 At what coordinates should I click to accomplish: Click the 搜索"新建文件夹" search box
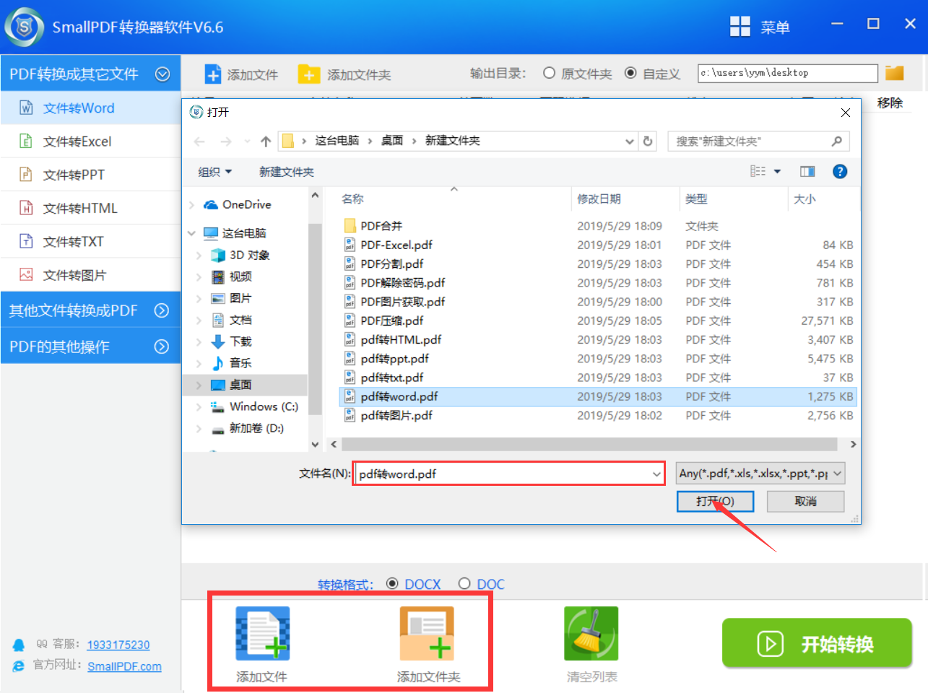[758, 141]
